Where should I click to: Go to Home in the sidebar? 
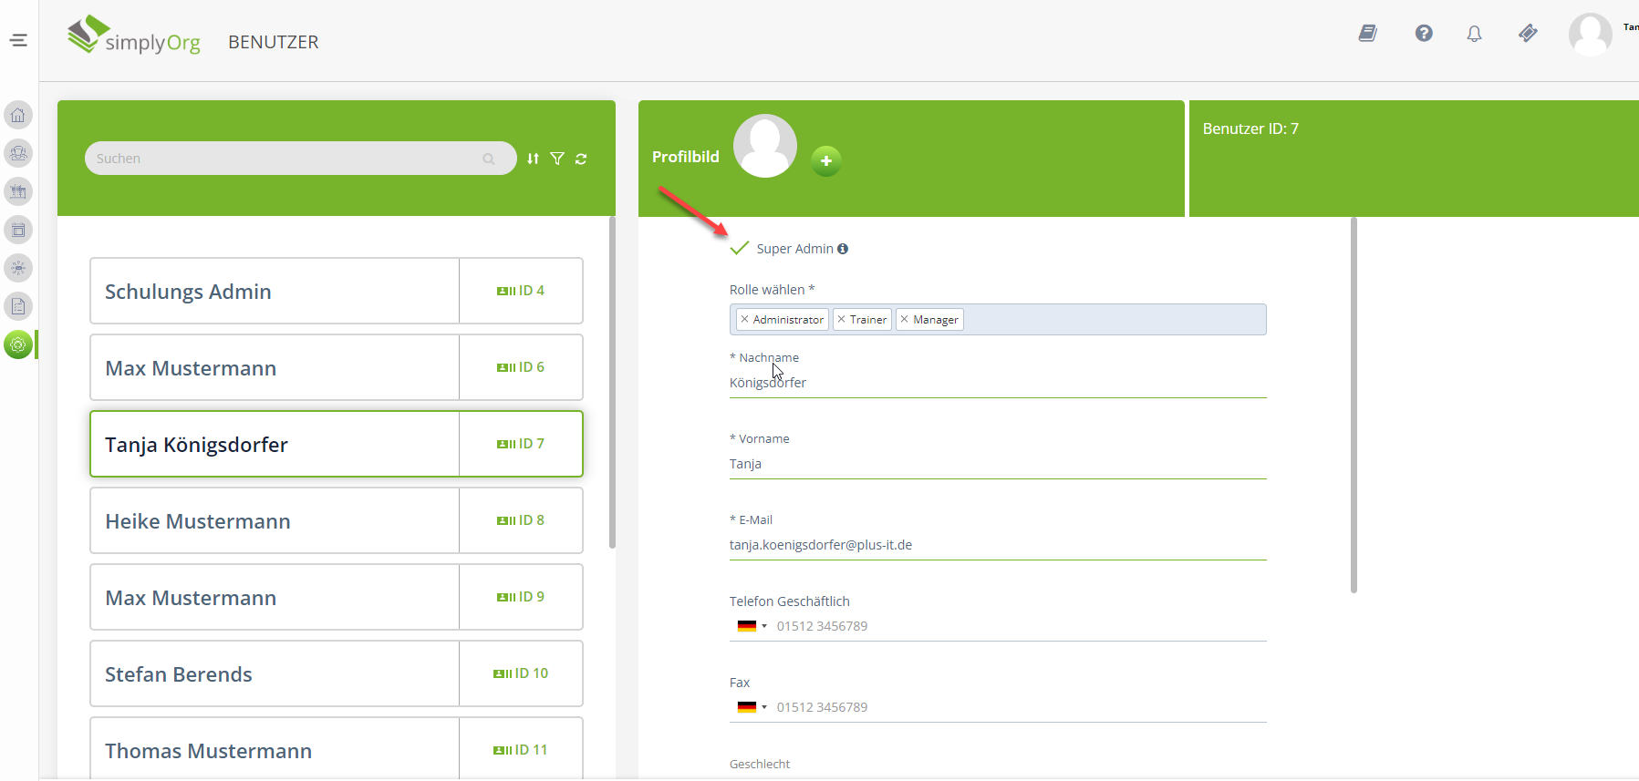tap(18, 115)
